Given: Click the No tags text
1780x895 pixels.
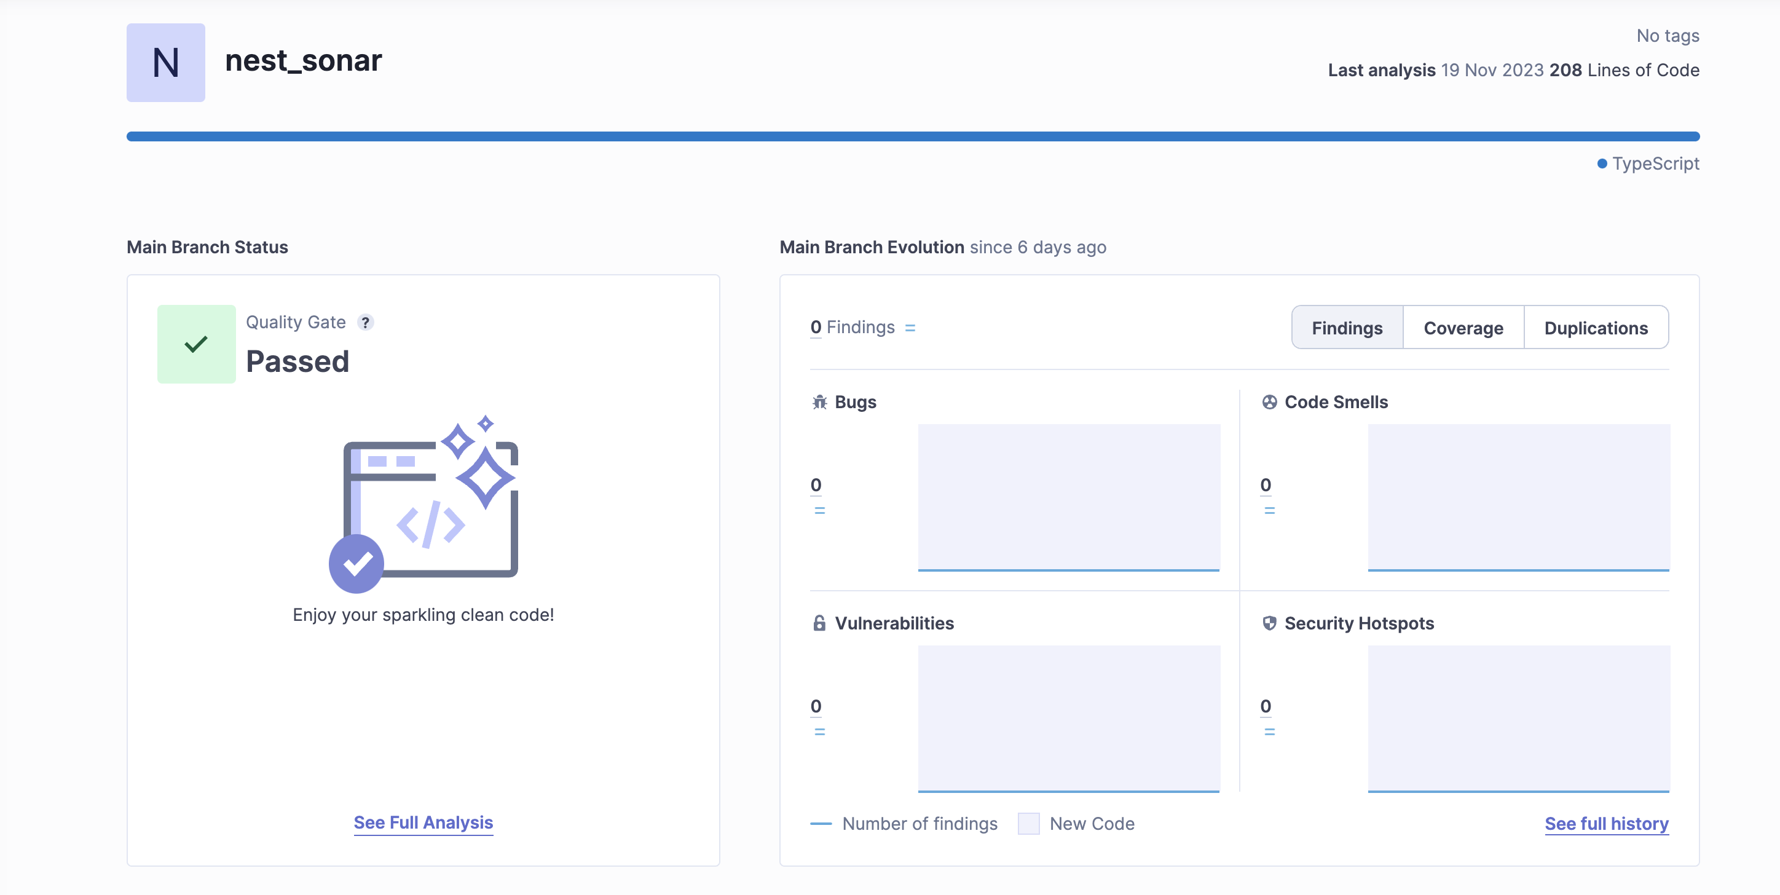Looking at the screenshot, I should [x=1668, y=36].
